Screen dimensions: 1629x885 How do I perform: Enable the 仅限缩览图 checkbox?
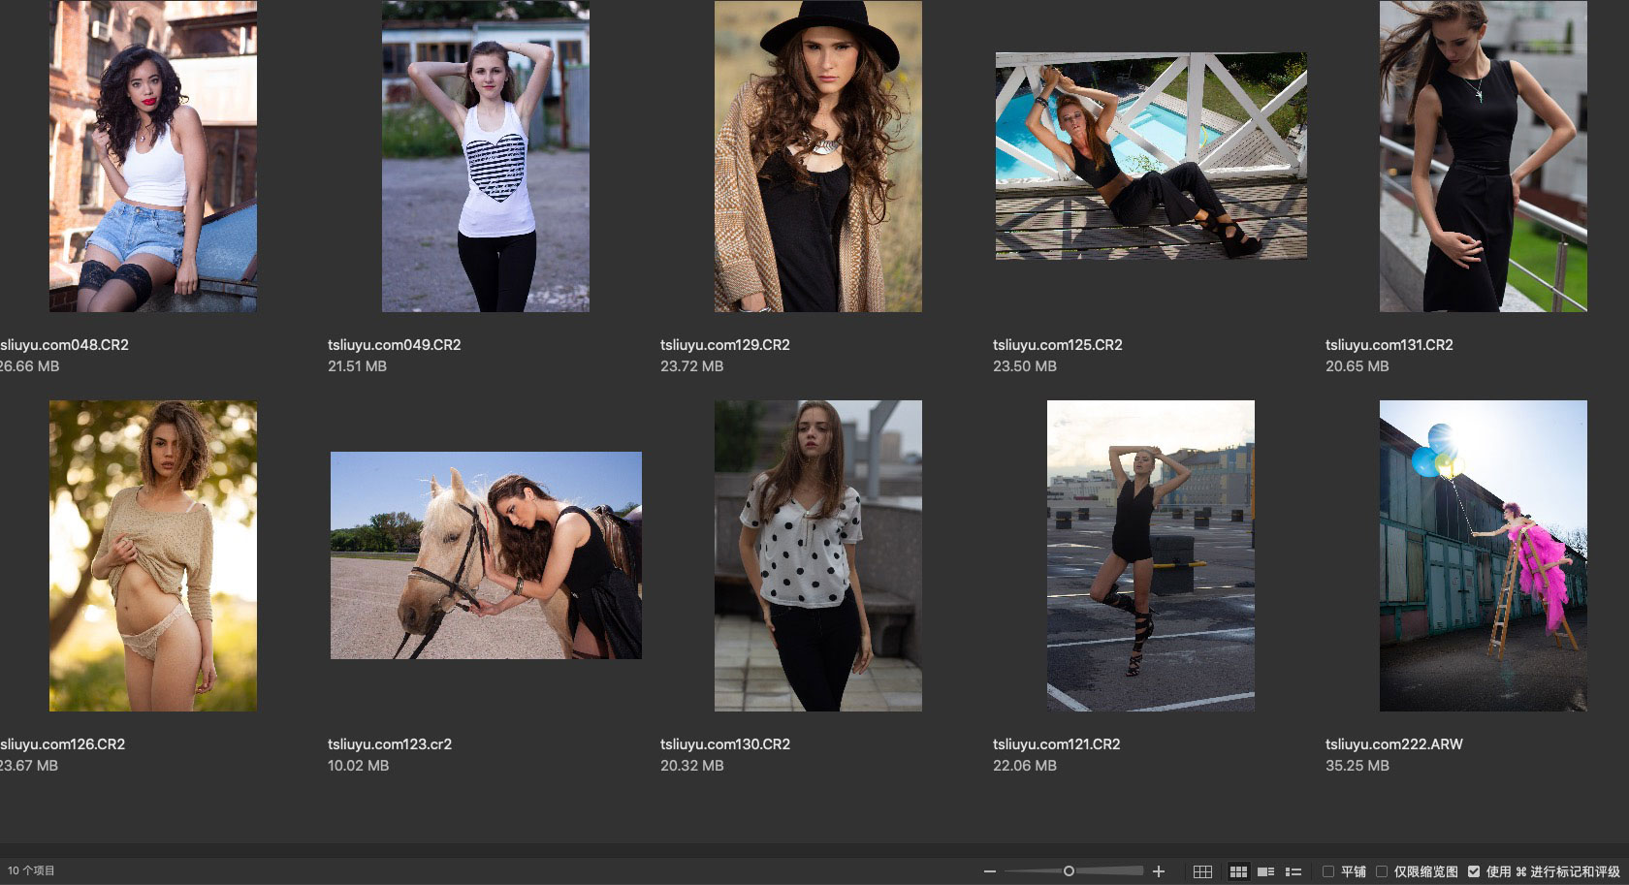tap(1382, 871)
